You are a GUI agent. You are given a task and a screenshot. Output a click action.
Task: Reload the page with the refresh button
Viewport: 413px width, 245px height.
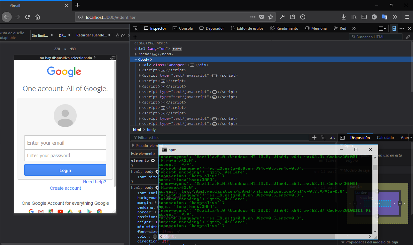pos(28,17)
